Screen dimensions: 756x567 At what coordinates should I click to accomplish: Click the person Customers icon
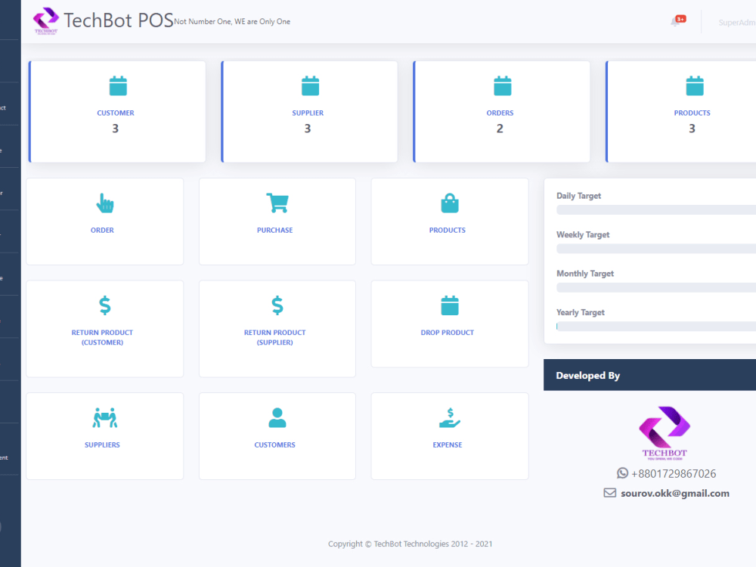[277, 417]
